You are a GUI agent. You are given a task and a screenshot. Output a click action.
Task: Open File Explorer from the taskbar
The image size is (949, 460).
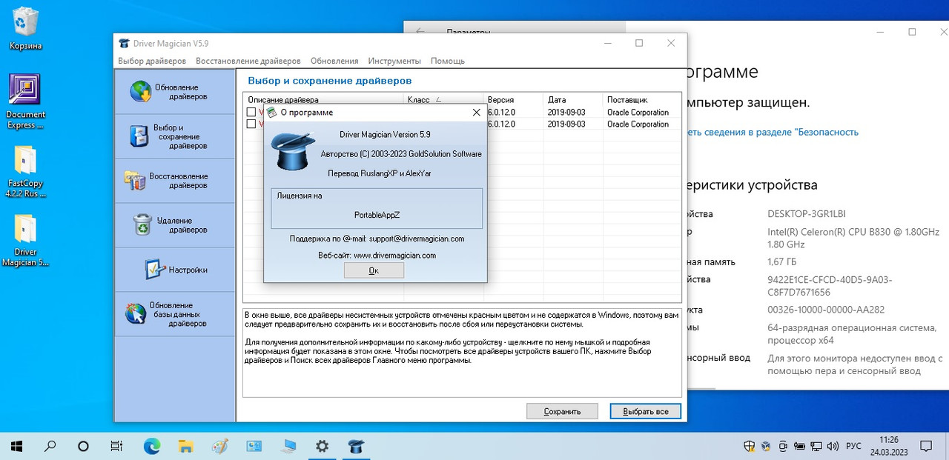click(186, 447)
